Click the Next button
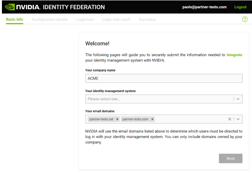Image resolution: width=252 pixels, height=176 pixels. tap(230, 158)
